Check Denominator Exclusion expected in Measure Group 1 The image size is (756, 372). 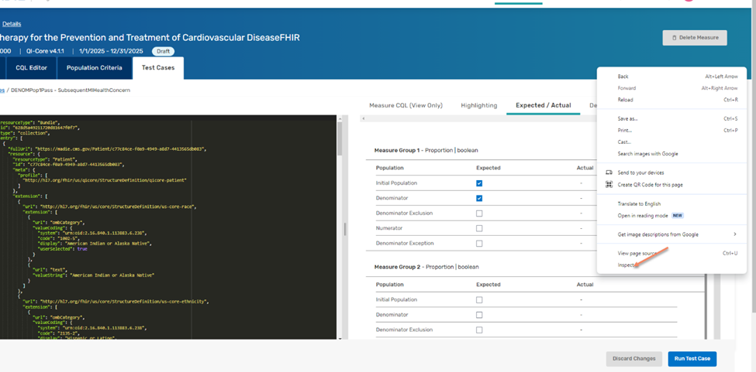point(479,213)
